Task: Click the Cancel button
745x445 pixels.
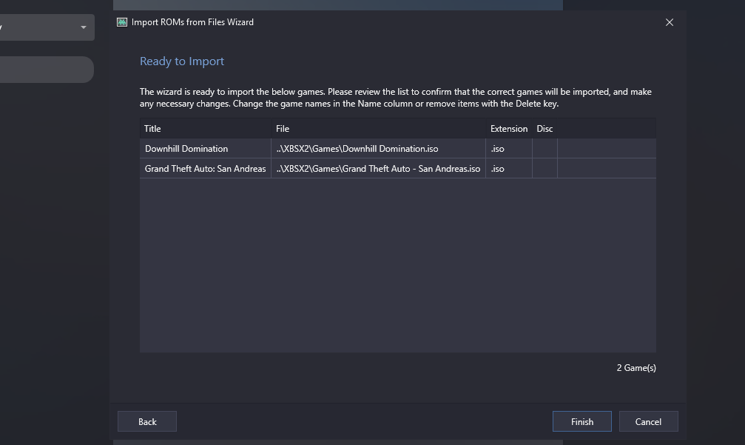Action: tap(648, 422)
